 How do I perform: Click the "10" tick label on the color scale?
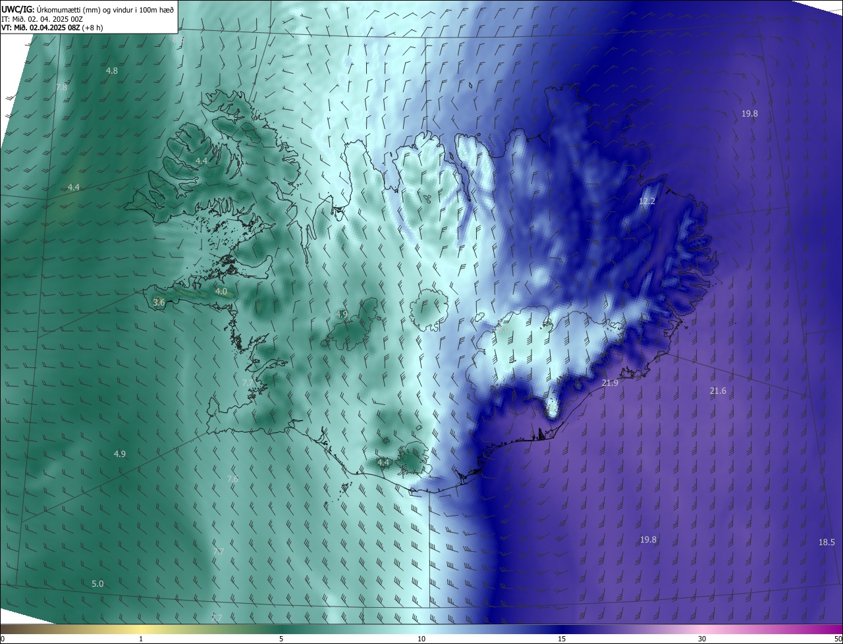tap(421, 639)
